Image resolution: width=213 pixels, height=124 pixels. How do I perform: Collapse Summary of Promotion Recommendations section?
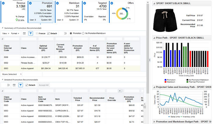pos(2,28)
